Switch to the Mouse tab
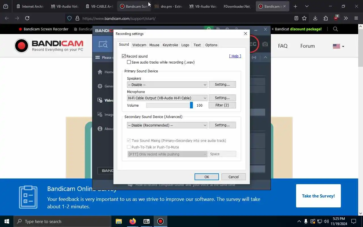The height and width of the screenshot is (227, 363). 154,45
